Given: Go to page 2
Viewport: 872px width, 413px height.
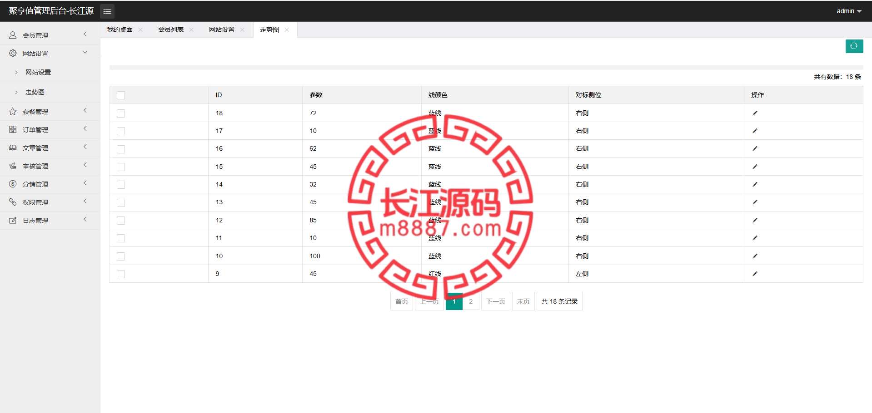Looking at the screenshot, I should click(x=471, y=301).
